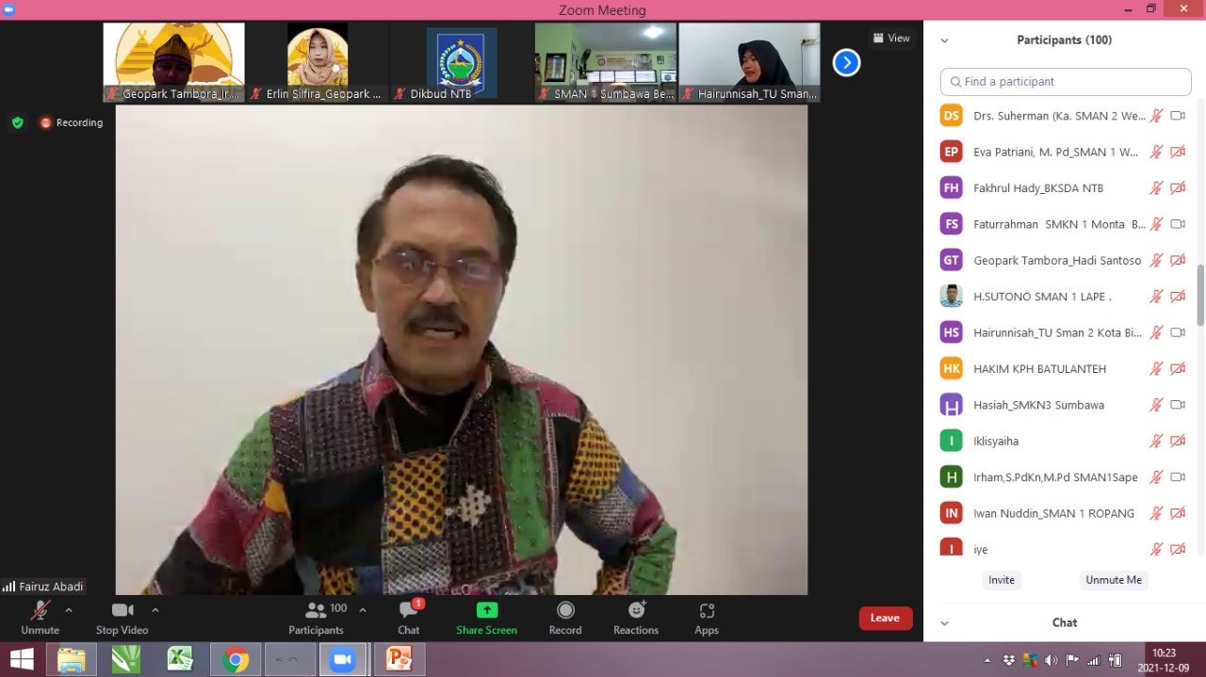
Task: Collapse the Participants panel chevron
Action: pyautogui.click(x=944, y=40)
